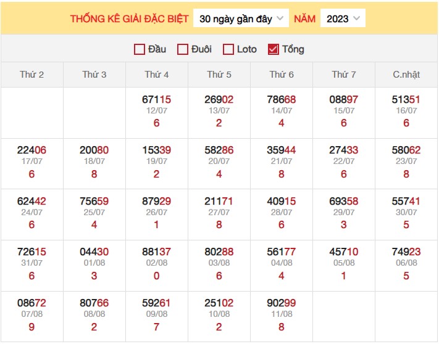The height and width of the screenshot is (344, 439).
Task: Select result 90299 dated 11/08
Action: 282,303
